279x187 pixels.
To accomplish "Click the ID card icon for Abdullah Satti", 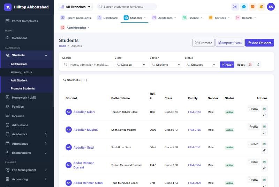I will point(264,144).
